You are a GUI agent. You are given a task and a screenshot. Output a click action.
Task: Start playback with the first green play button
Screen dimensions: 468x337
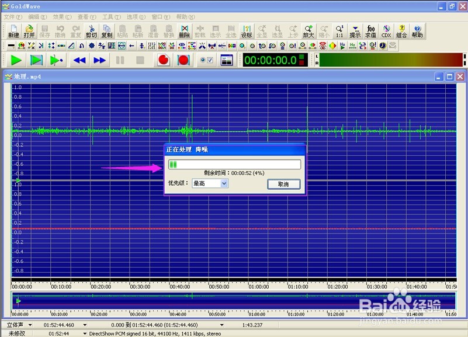click(16, 60)
